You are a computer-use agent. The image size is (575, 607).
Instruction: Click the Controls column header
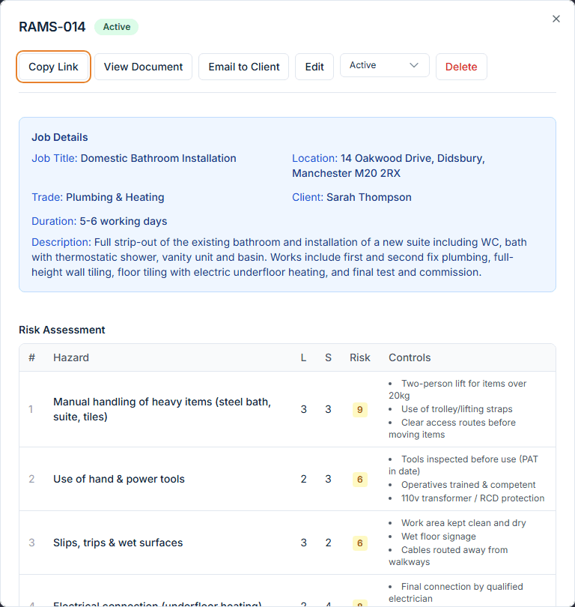(x=410, y=357)
